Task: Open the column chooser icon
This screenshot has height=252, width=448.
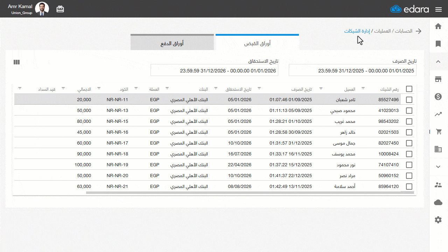Action: point(16,62)
